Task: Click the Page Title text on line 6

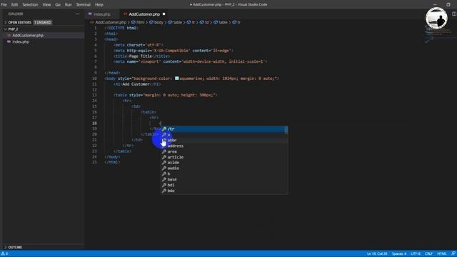Action: pyautogui.click(x=141, y=56)
